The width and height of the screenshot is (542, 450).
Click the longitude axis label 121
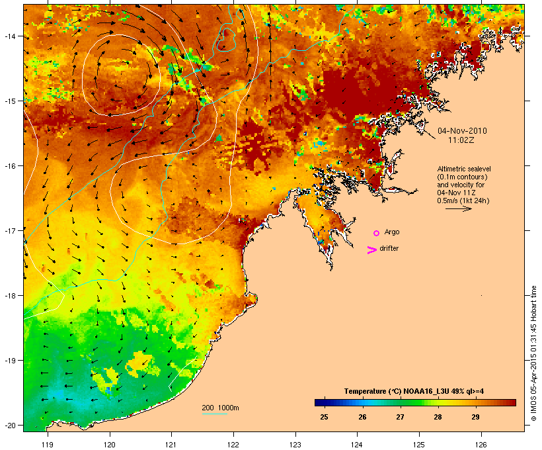(x=171, y=445)
